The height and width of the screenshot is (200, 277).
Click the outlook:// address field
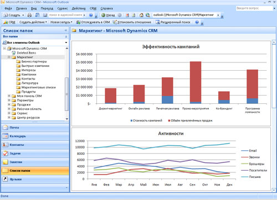[184, 15]
